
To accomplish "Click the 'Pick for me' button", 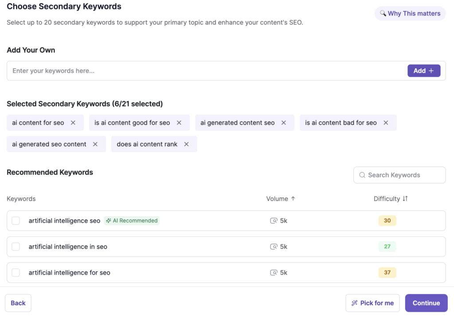I will click(x=372, y=303).
